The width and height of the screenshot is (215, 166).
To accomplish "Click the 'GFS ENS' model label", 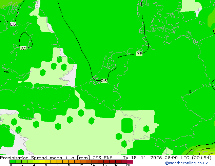I will pos(102,158).
